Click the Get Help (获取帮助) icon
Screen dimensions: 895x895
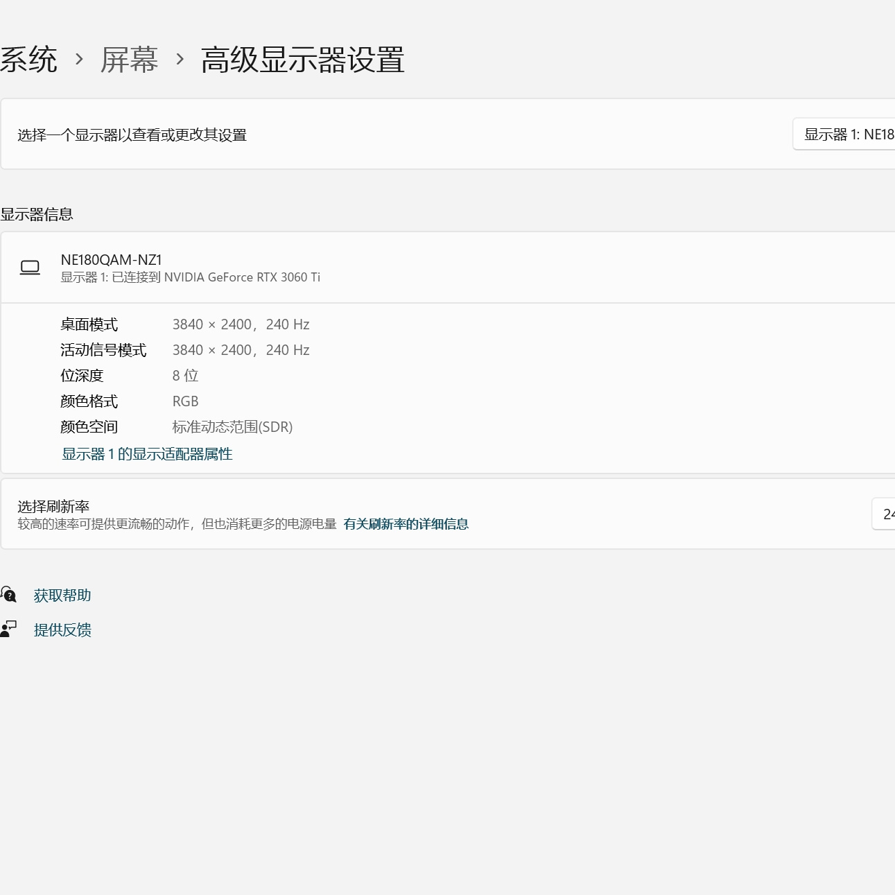point(9,594)
